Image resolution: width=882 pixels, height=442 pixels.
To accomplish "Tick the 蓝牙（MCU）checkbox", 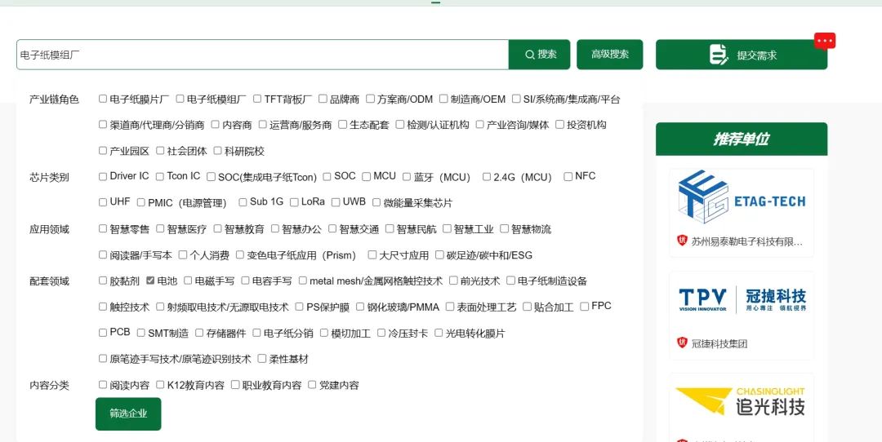I will point(407,176).
